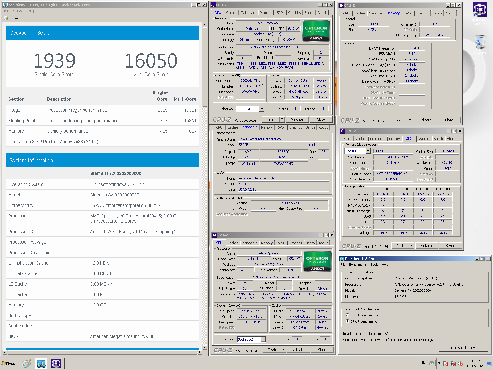Viewport: 493px width, 370px height.
Task: Click the title bar icon of the CPU-Z SPD window
Action: [343, 131]
